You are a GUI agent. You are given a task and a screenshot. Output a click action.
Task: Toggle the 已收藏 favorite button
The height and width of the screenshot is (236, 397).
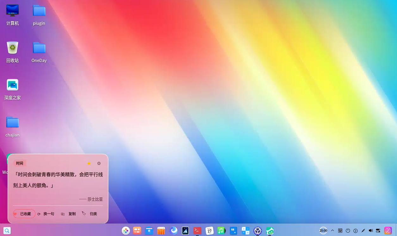click(x=24, y=214)
